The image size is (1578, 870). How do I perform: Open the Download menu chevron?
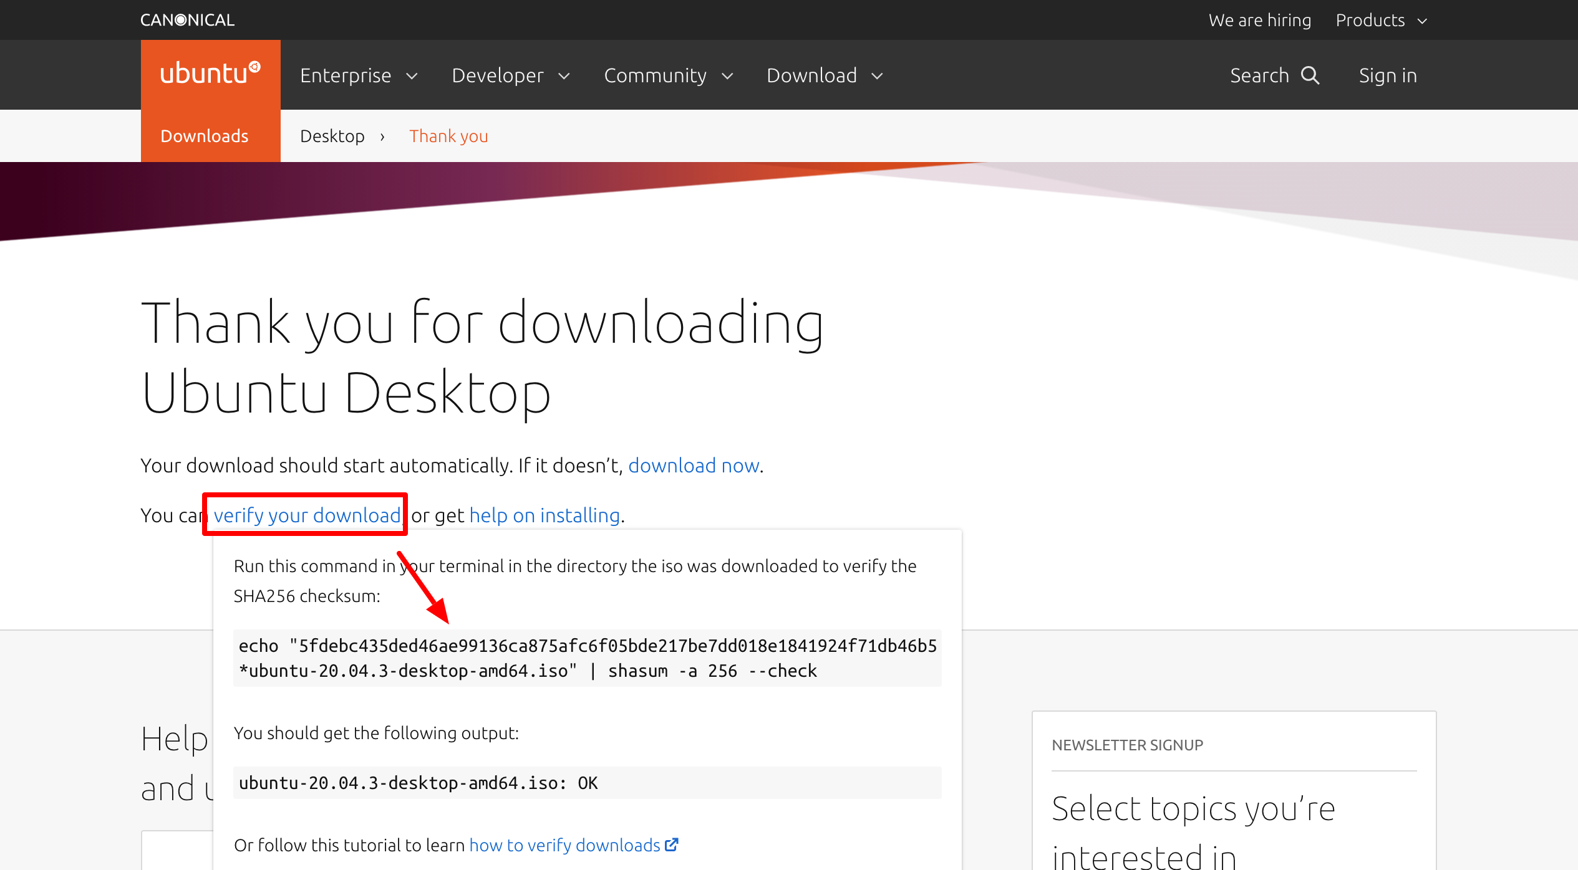click(x=877, y=76)
